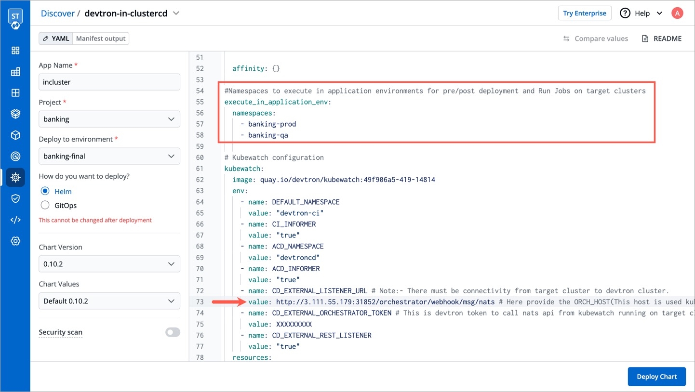The image size is (695, 392).
Task: Expand the Help menu chevron
Action: click(x=659, y=13)
